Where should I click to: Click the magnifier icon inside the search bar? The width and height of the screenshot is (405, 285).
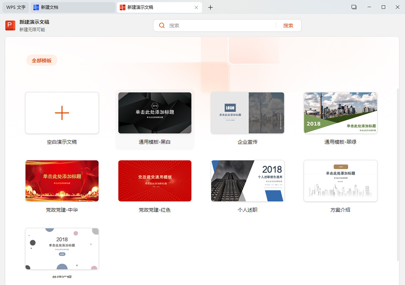point(162,25)
